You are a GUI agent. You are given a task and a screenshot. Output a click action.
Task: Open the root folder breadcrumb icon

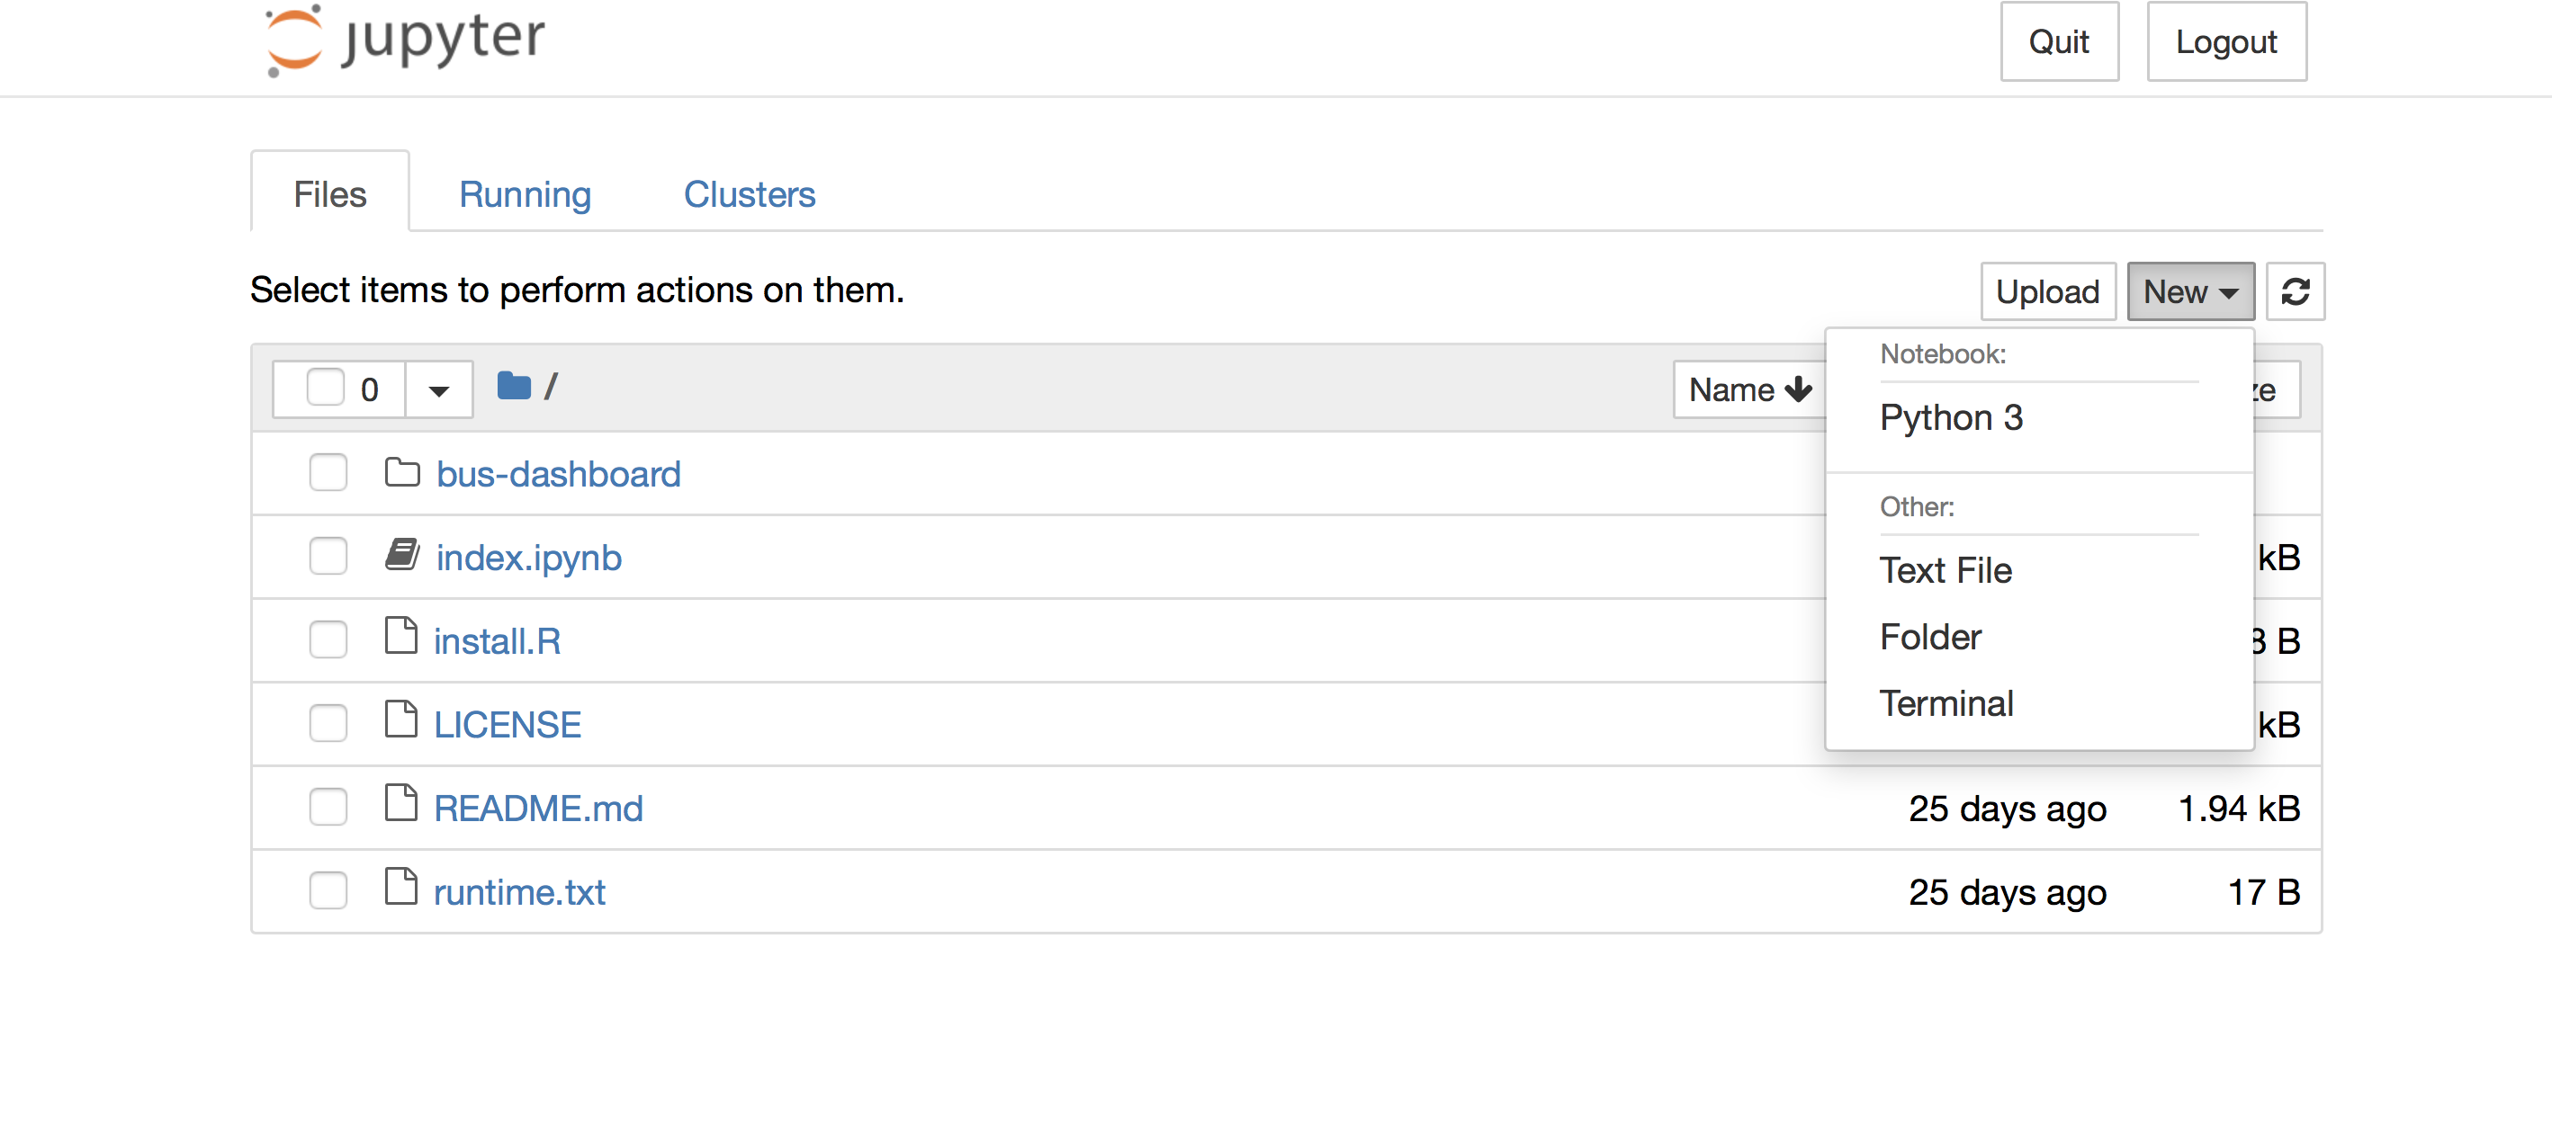tap(514, 386)
